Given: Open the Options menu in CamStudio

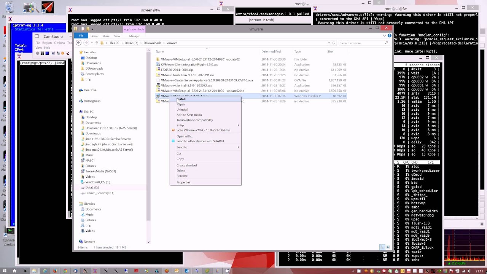Looking at the screenshot, I should pos(59,43).
